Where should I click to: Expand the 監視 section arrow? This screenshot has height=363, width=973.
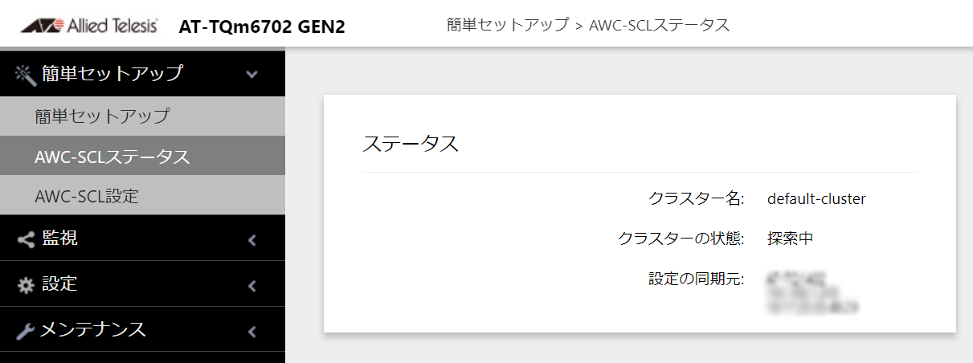tap(251, 239)
